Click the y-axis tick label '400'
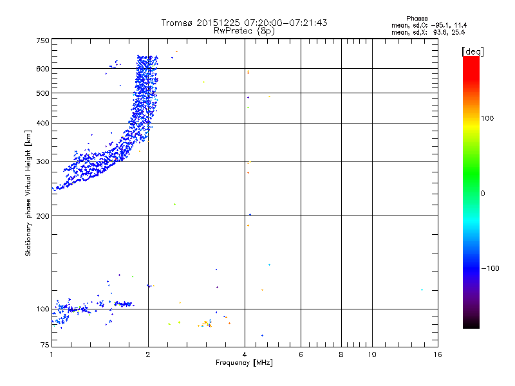 coord(43,123)
